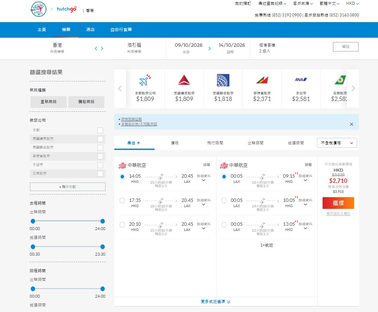Viewport: 378px width, 312px height.
Task: Click outbound arrival time right slider handle
Action: point(103,247)
